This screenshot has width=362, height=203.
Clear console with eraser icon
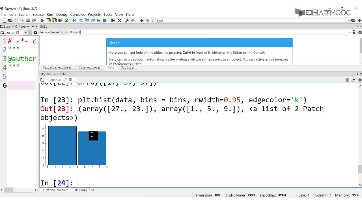[354, 80]
